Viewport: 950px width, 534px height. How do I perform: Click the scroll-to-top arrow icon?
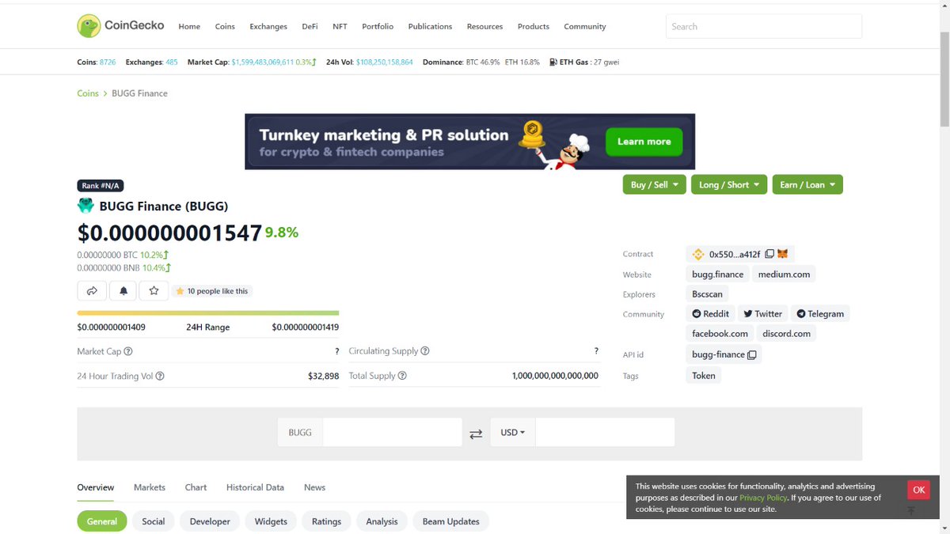point(911,510)
